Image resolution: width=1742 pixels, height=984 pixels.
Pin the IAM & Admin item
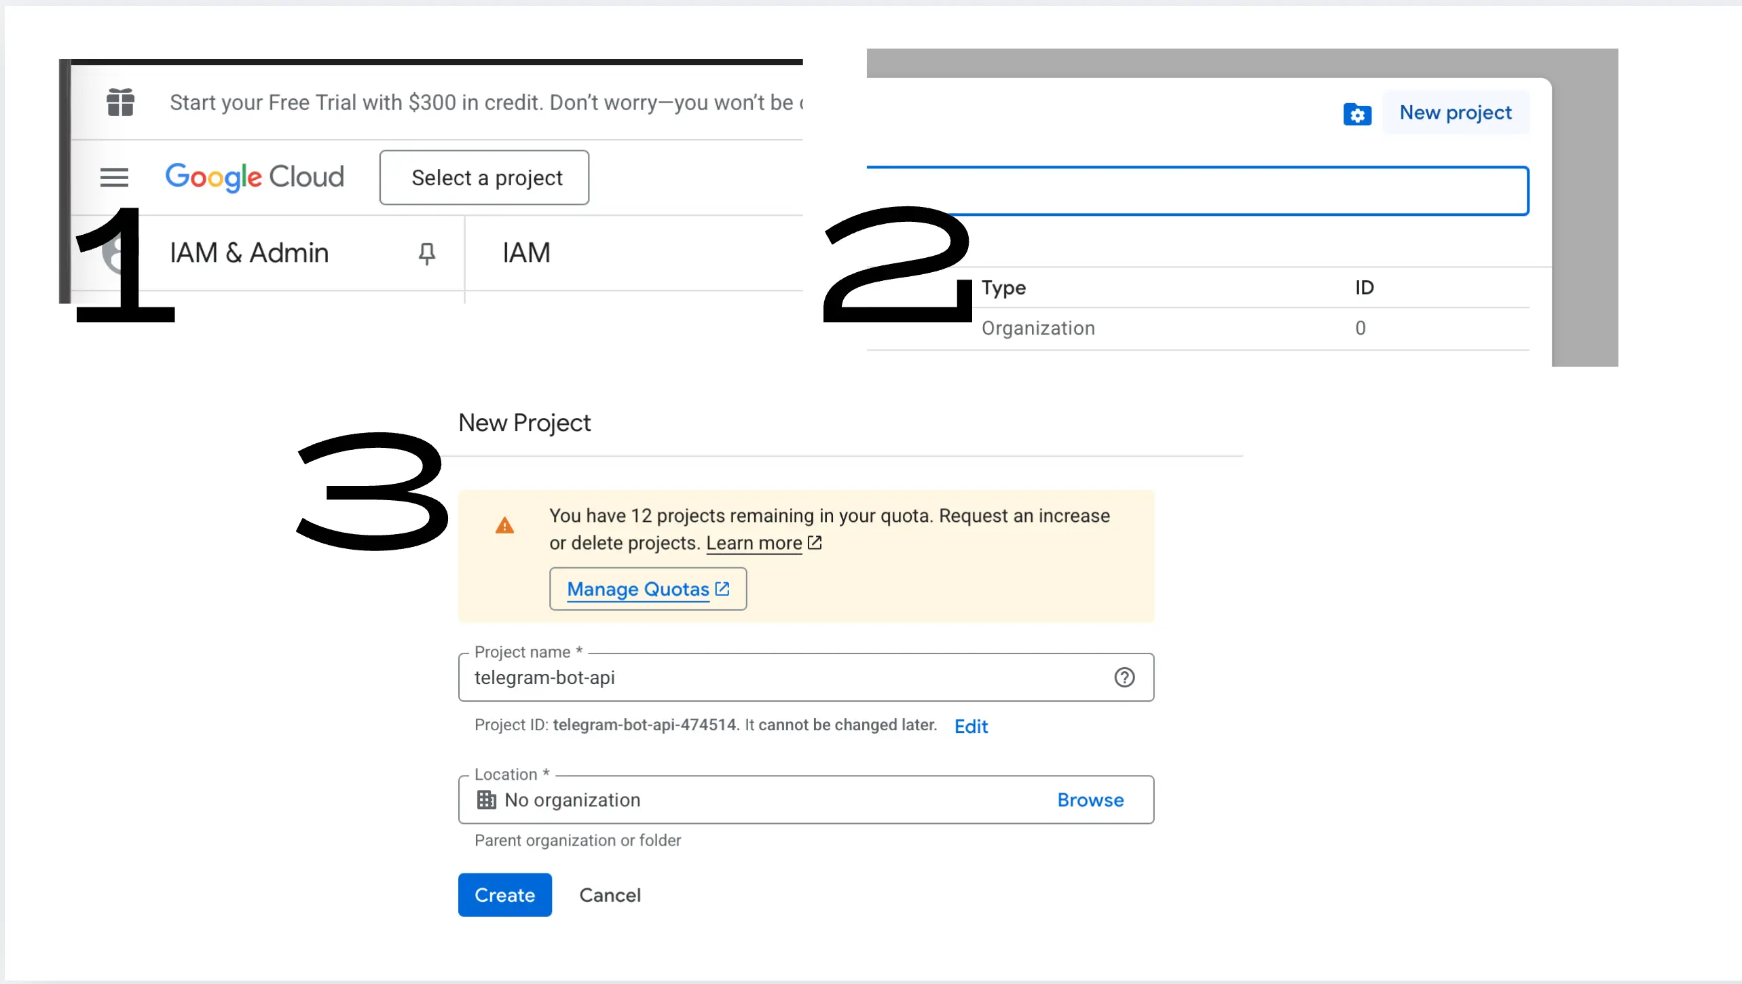[426, 253]
